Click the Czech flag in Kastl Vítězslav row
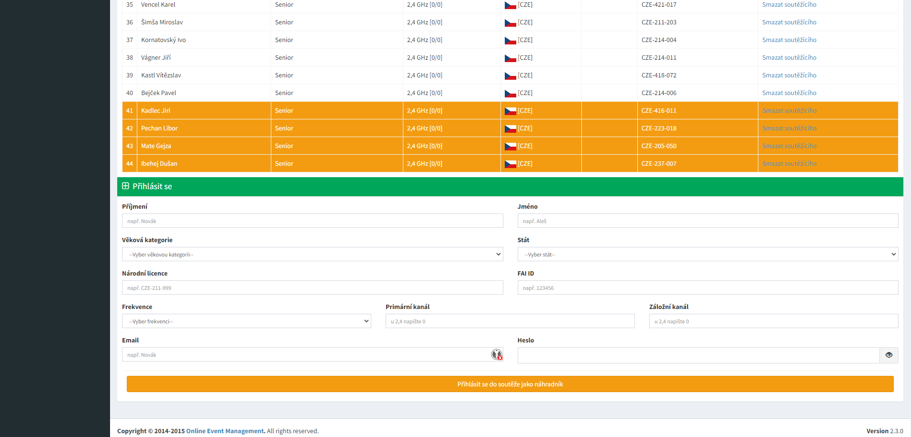 tap(510, 75)
